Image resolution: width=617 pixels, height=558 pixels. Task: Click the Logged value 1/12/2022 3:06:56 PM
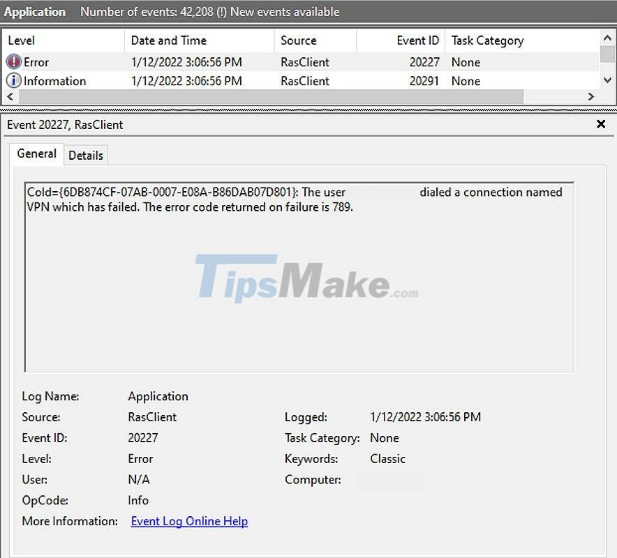point(425,417)
